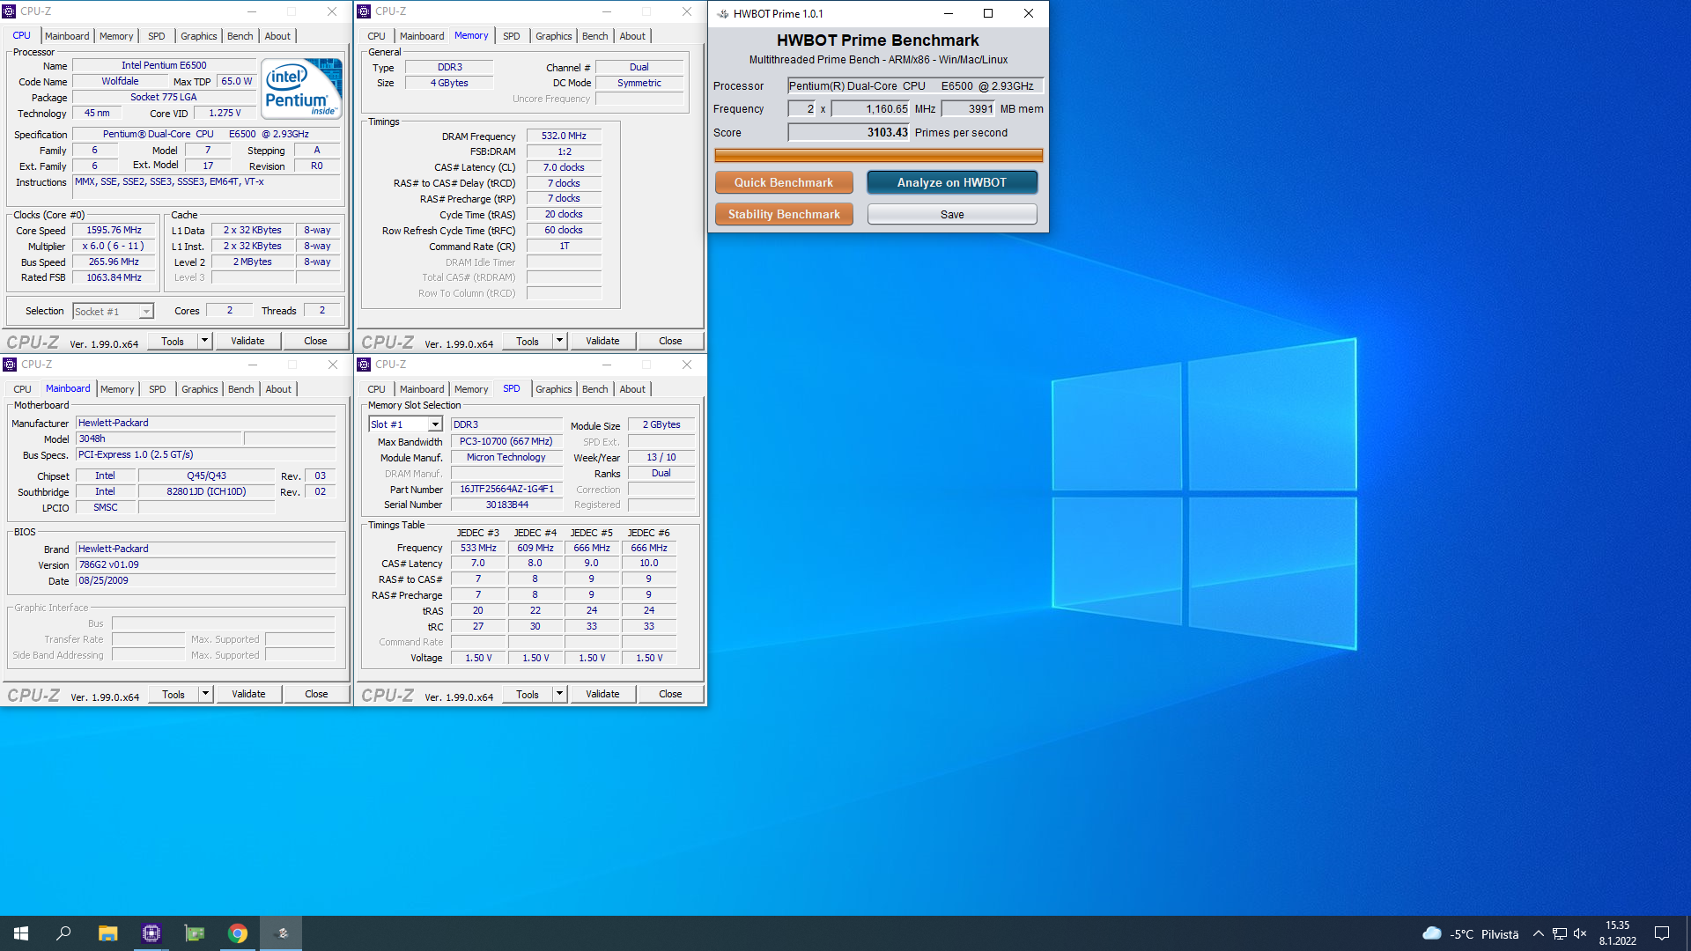The height and width of the screenshot is (951, 1691).
Task: Open Graphics tab in Memory window
Action: click(553, 36)
